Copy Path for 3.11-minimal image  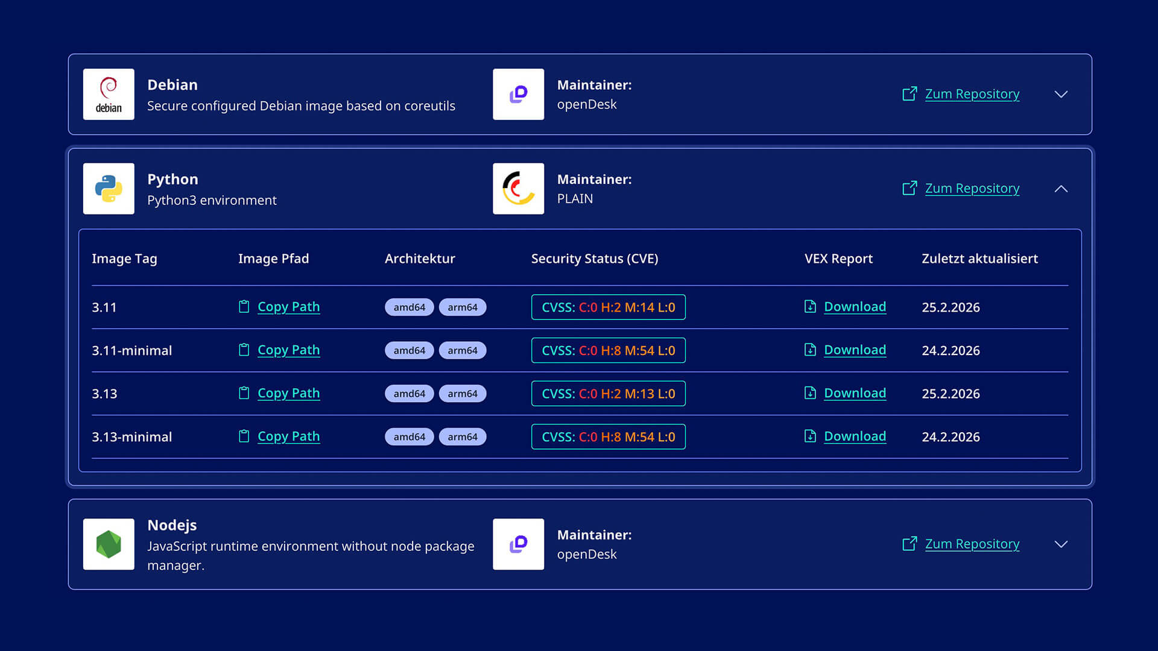tap(288, 350)
